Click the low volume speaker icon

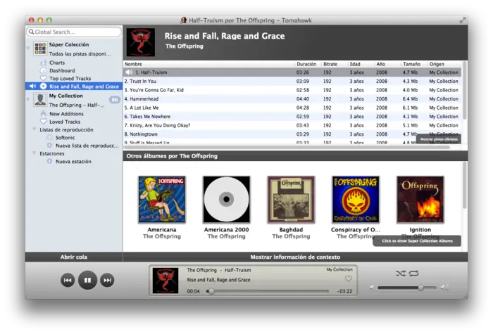(372, 287)
